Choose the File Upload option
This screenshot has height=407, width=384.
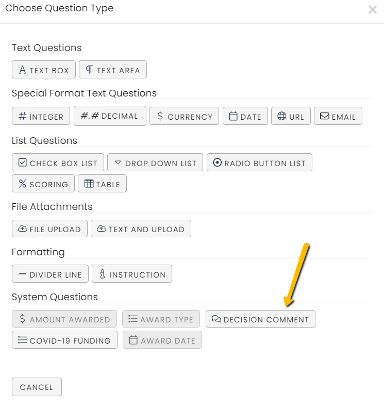[x=49, y=229]
